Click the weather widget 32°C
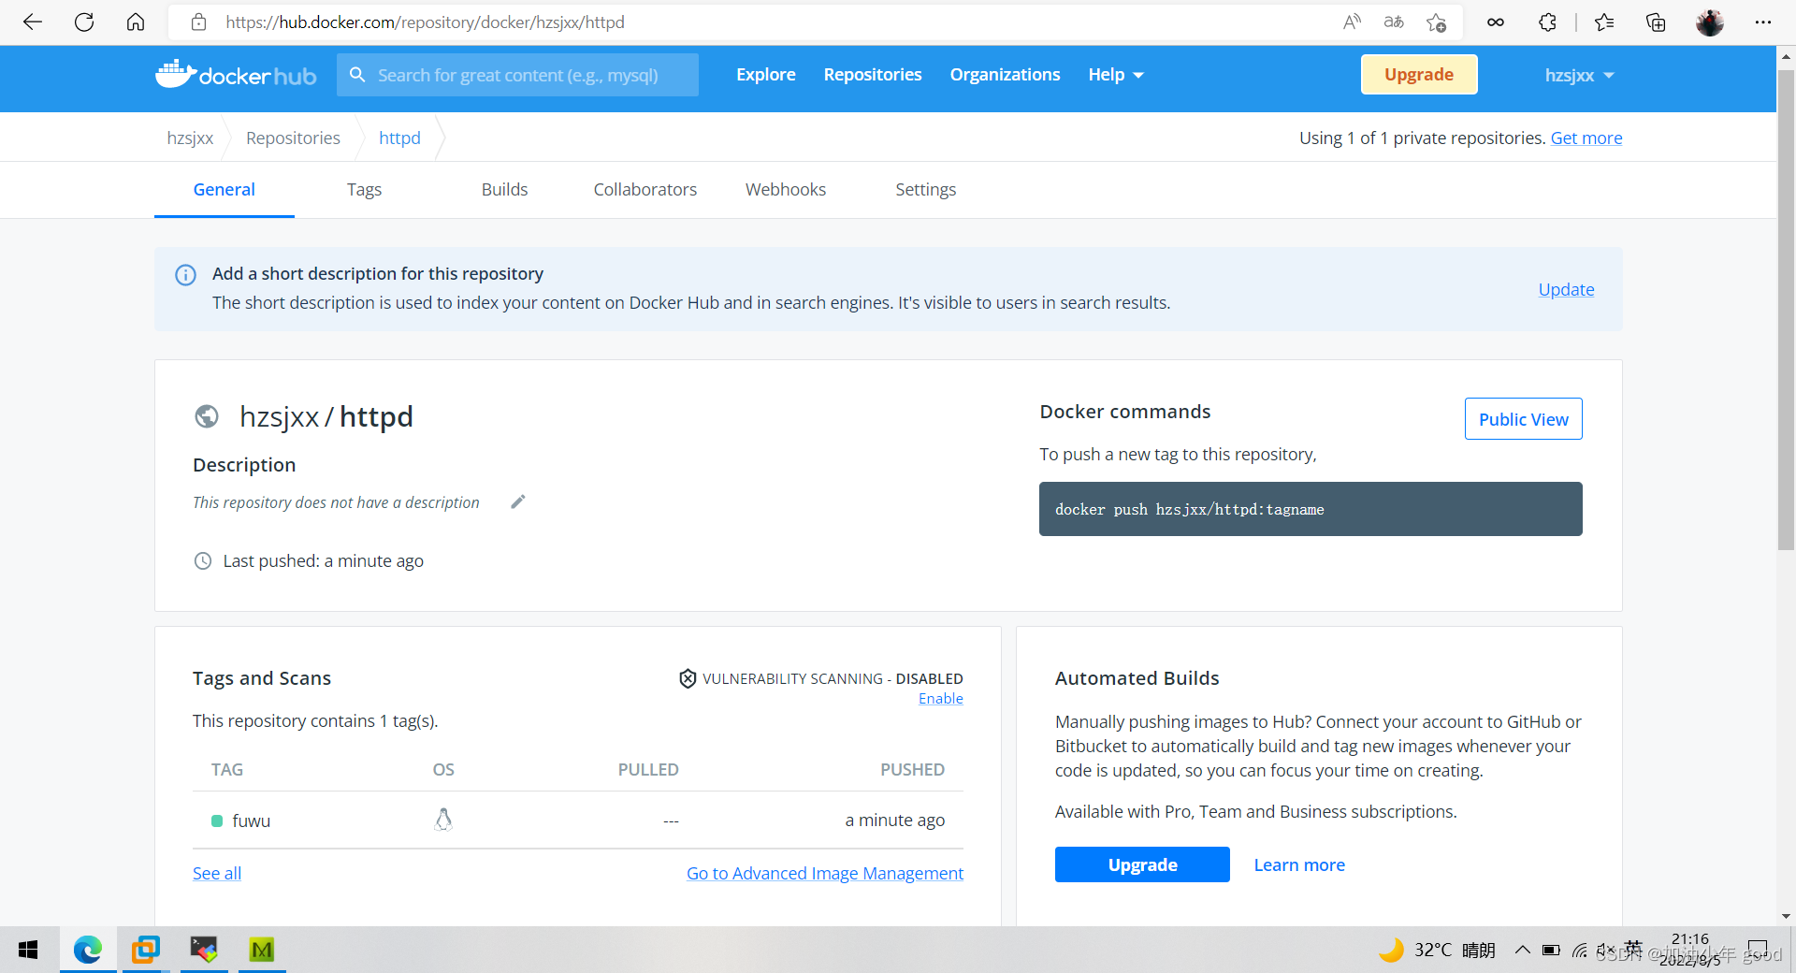Viewport: 1796px width, 973px height. [1437, 950]
